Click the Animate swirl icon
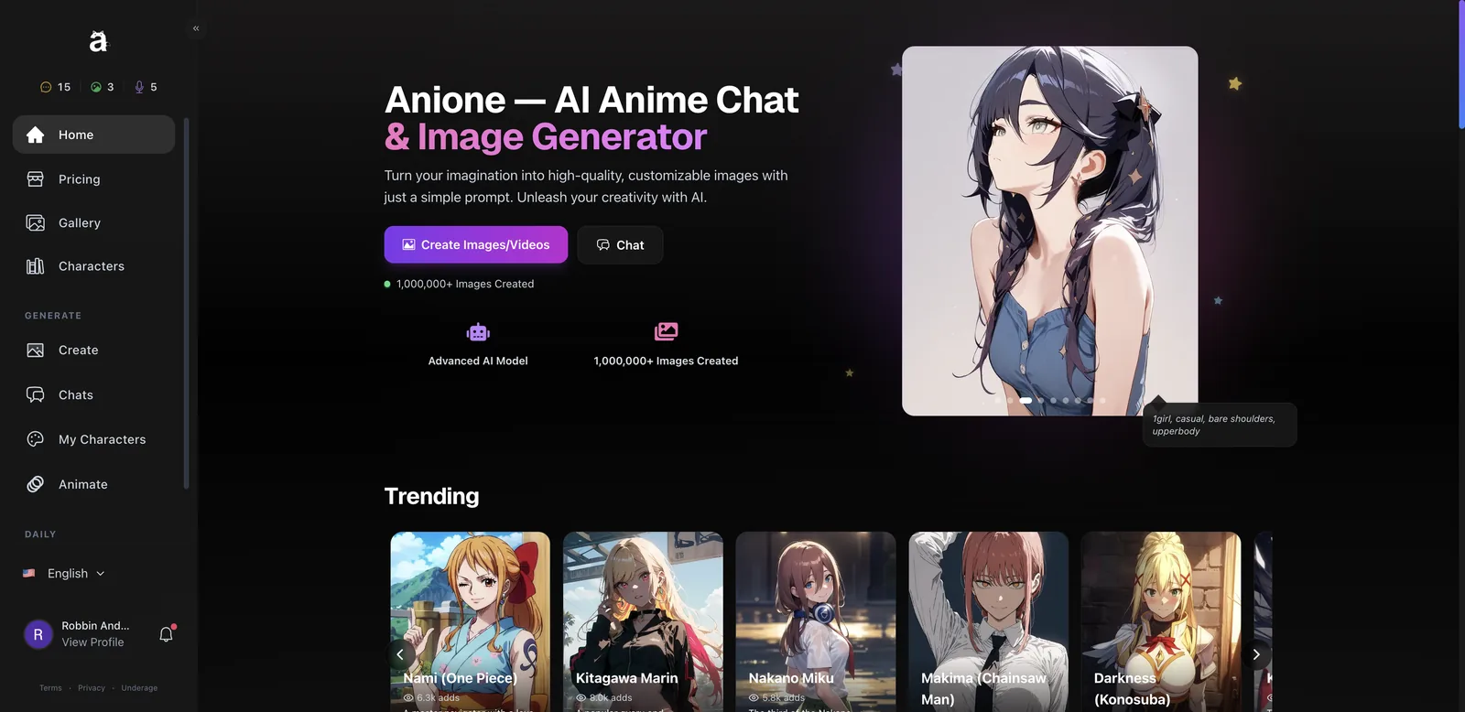The width and height of the screenshot is (1465, 712). click(x=36, y=484)
